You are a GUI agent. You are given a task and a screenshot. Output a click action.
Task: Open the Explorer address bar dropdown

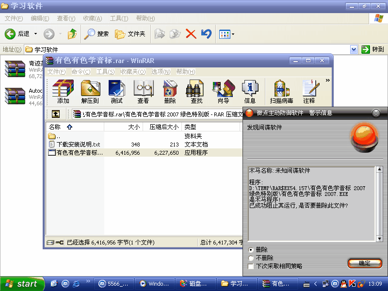(354, 49)
